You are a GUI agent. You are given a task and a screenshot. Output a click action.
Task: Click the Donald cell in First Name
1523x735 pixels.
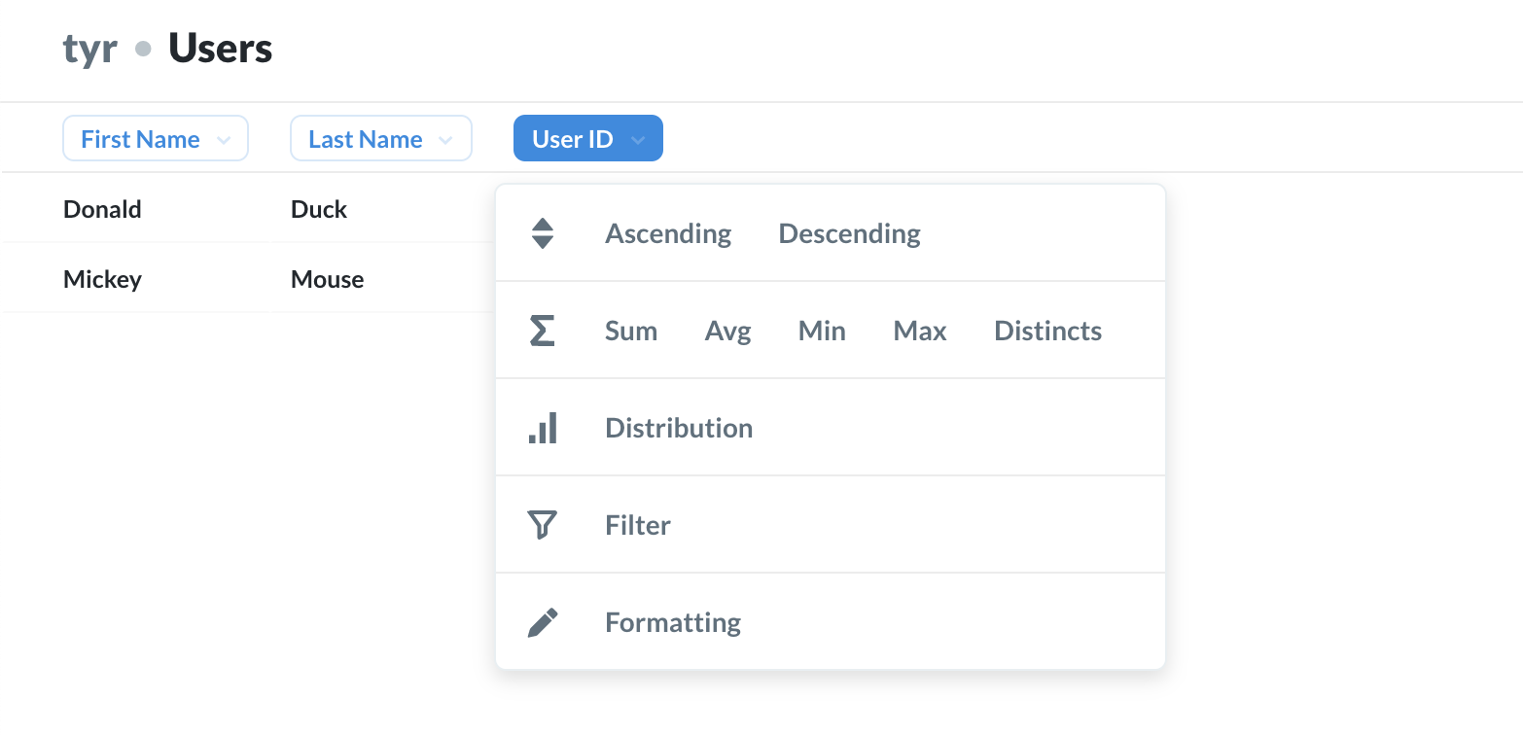[102, 209]
